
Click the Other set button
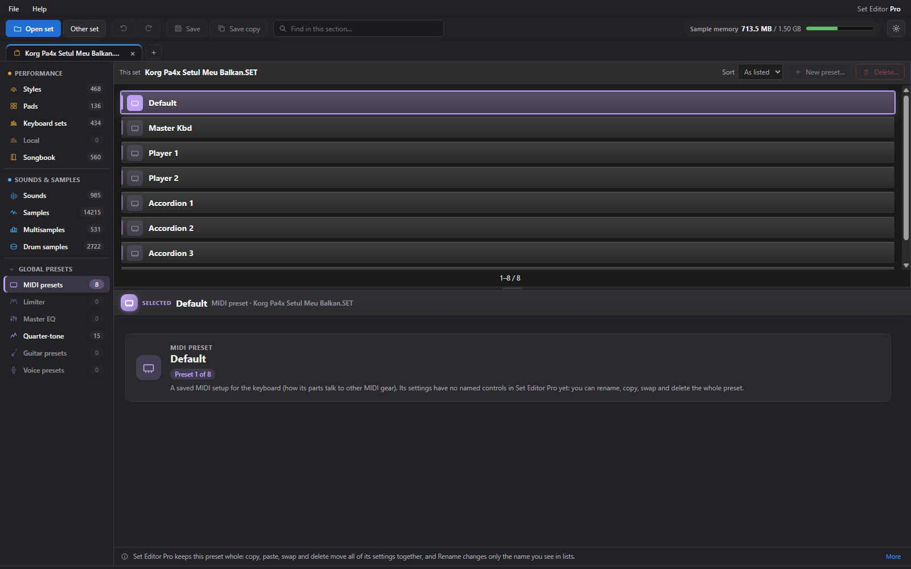(x=84, y=28)
